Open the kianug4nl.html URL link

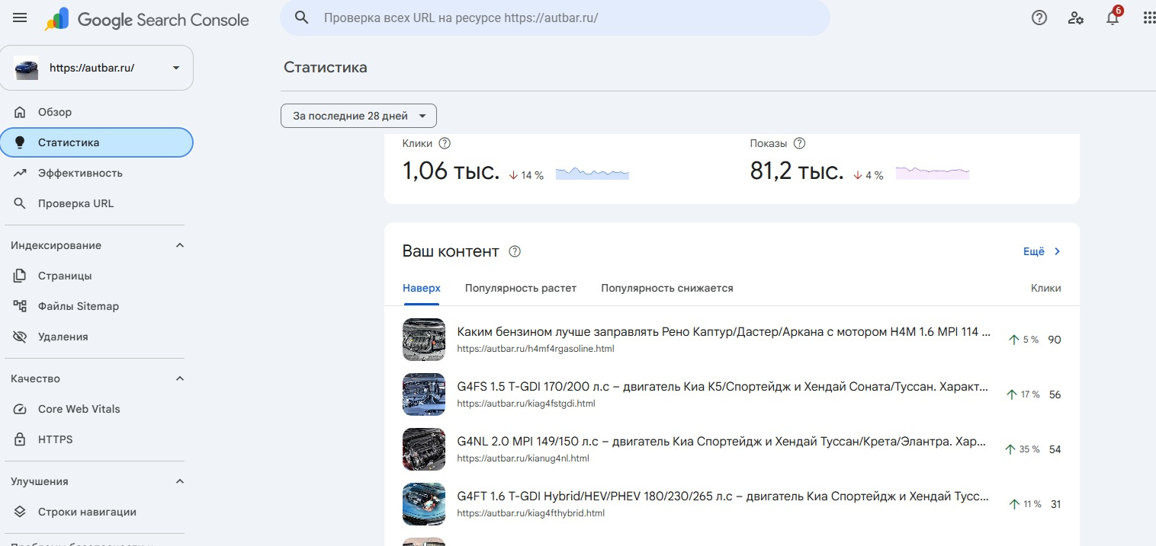click(523, 458)
